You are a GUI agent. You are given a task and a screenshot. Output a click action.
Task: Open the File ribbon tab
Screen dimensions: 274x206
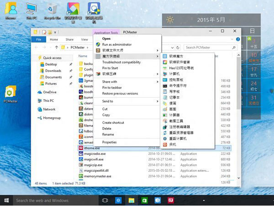[x=39, y=39]
